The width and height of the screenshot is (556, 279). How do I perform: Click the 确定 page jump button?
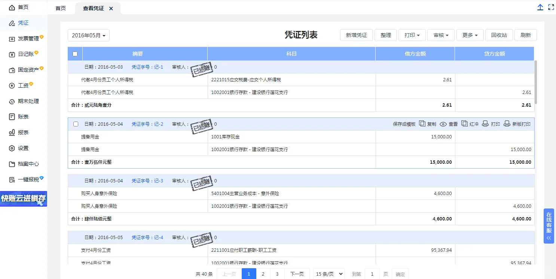point(400,274)
